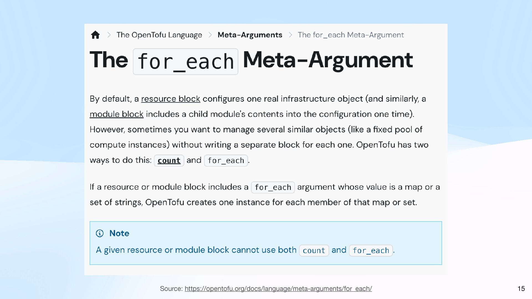
Task: Click the home icon in breadcrumb
Action: (x=95, y=35)
